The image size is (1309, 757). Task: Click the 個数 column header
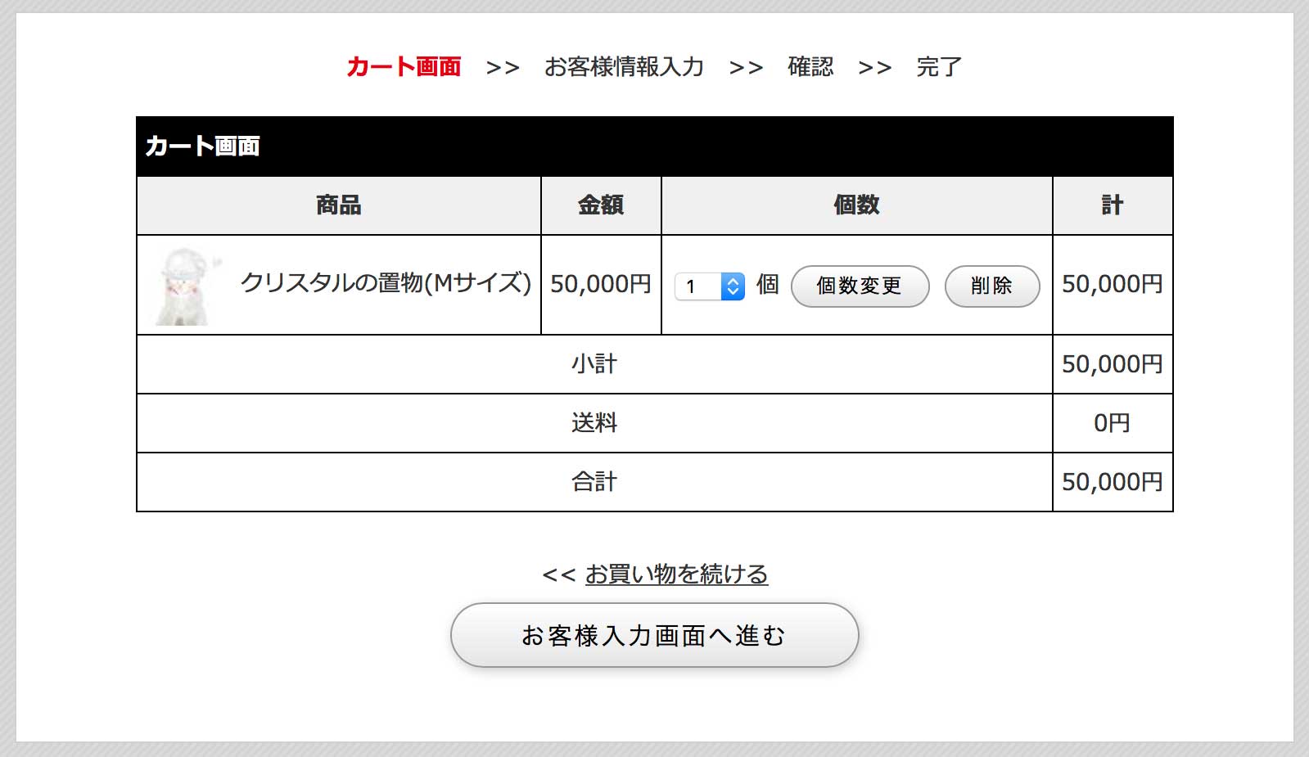pyautogui.click(x=856, y=205)
